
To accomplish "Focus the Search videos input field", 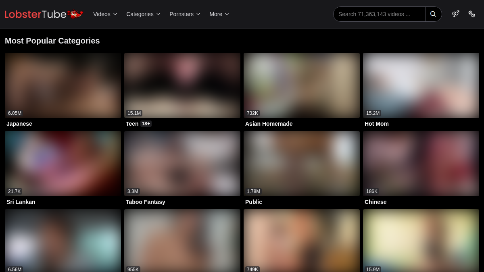I will [x=380, y=14].
